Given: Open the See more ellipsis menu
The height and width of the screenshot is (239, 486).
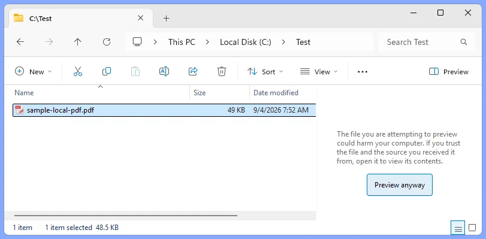Looking at the screenshot, I should tap(363, 72).
